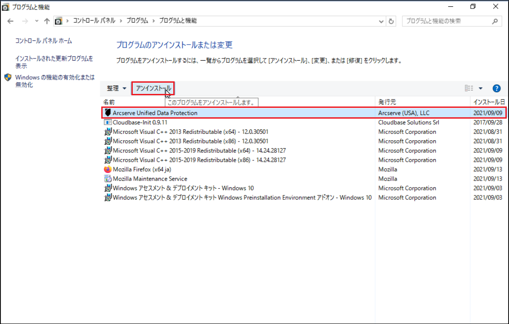Click Cloudbase Solutions Srl publisher cell
This screenshot has height=324, width=509.
(x=408, y=122)
